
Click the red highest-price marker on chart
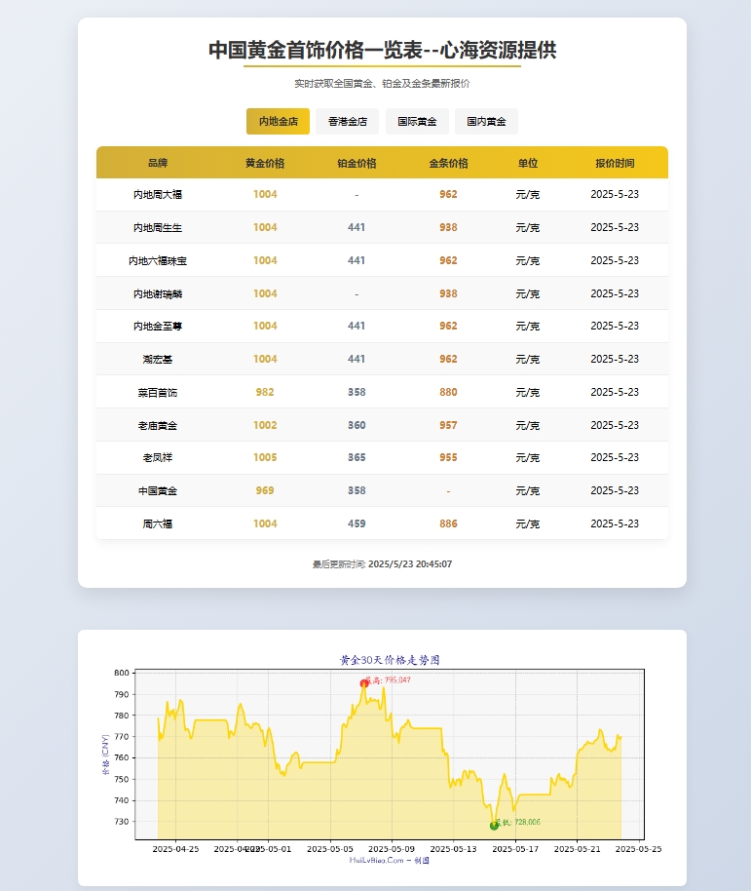[364, 683]
